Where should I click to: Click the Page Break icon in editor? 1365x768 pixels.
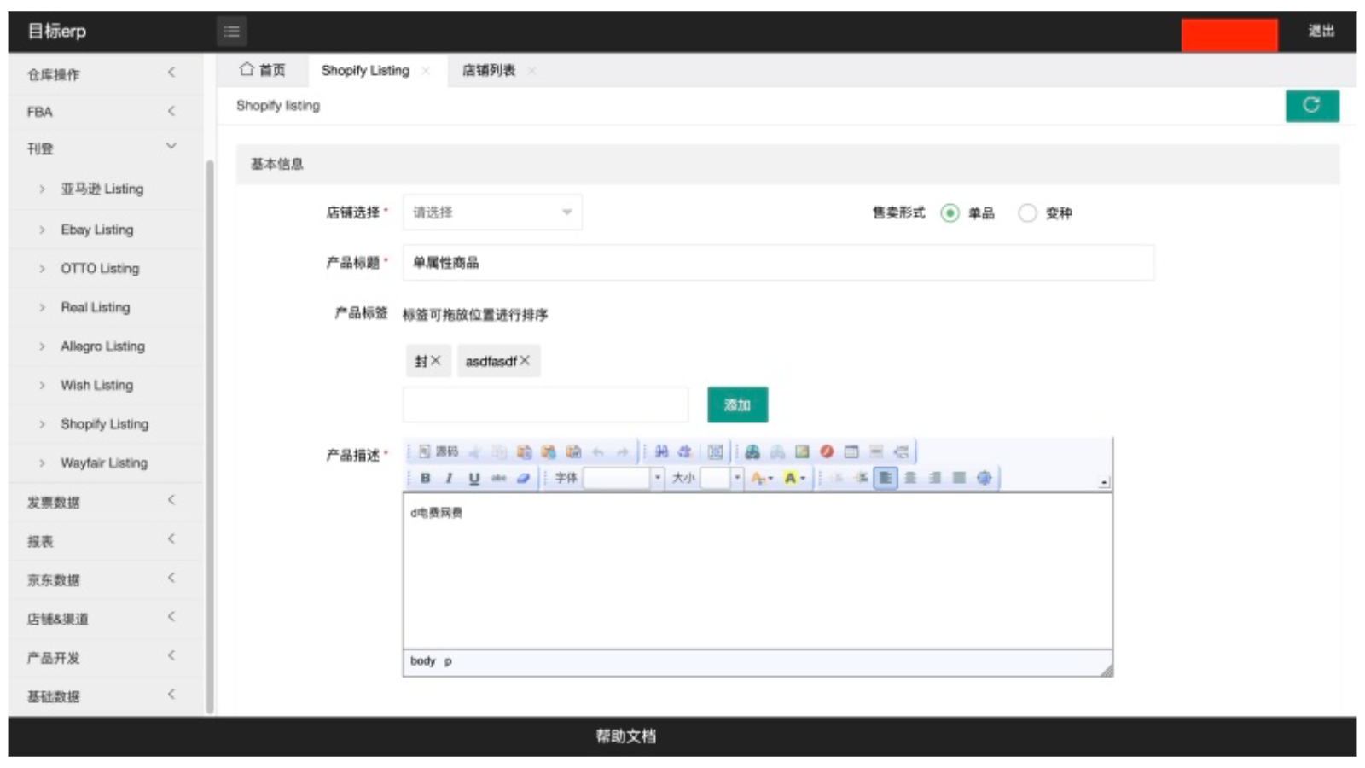(x=901, y=451)
